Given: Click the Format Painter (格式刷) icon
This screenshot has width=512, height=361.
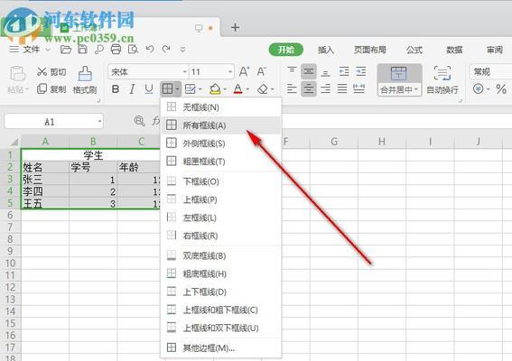Looking at the screenshot, I should coord(85,74).
